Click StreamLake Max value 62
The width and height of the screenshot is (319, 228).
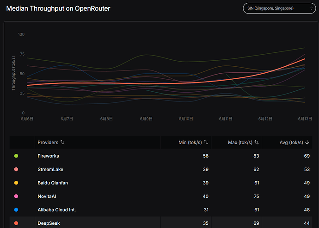(256, 169)
